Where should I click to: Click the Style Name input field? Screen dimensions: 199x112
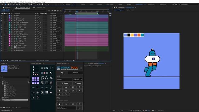(x=66, y=108)
